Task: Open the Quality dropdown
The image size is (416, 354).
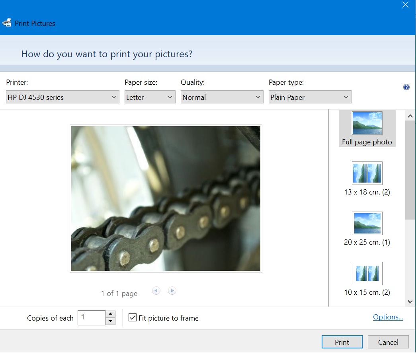Action: click(x=222, y=97)
